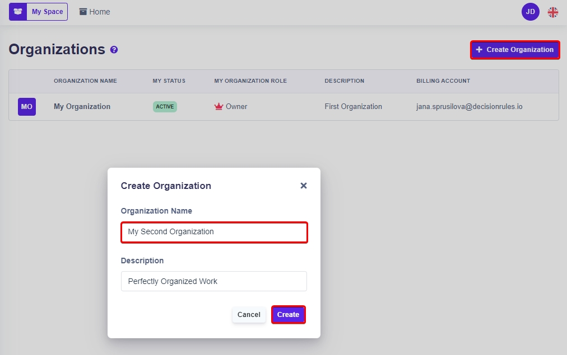Open language selector UK flag
This screenshot has width=567, height=355.
553,12
